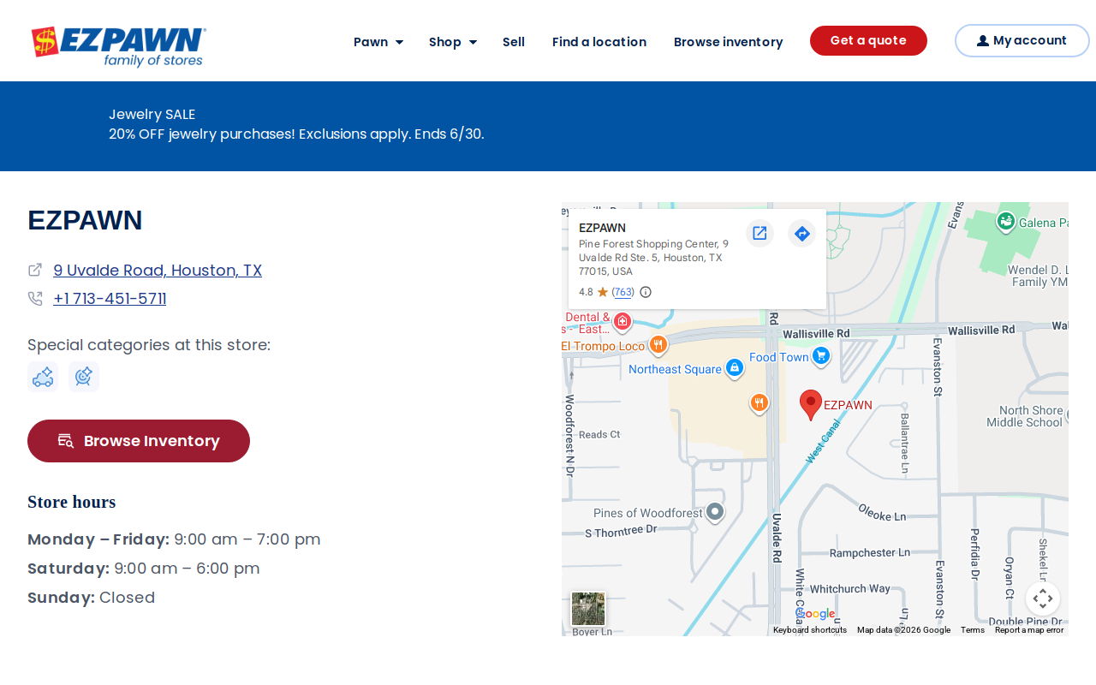Open the Sell menu item
The image size is (1096, 685).
514,42
